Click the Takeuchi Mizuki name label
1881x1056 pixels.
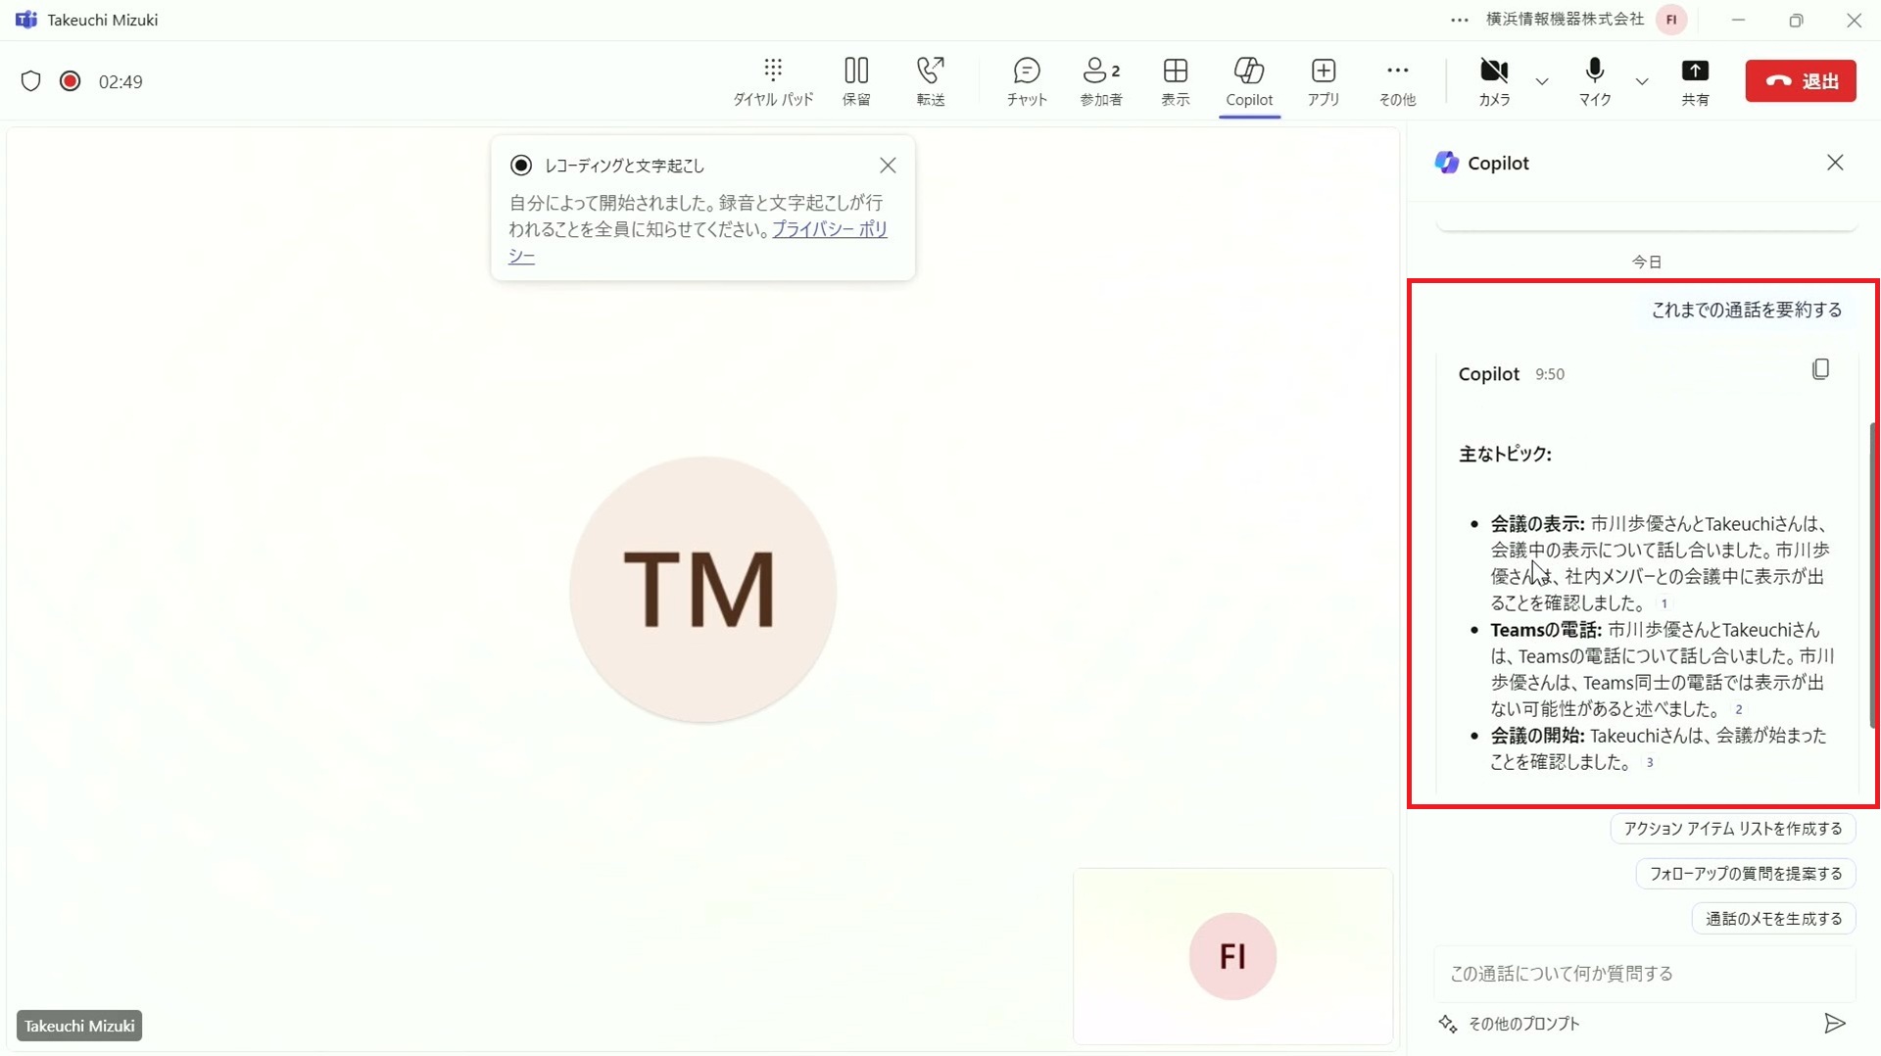(79, 1026)
